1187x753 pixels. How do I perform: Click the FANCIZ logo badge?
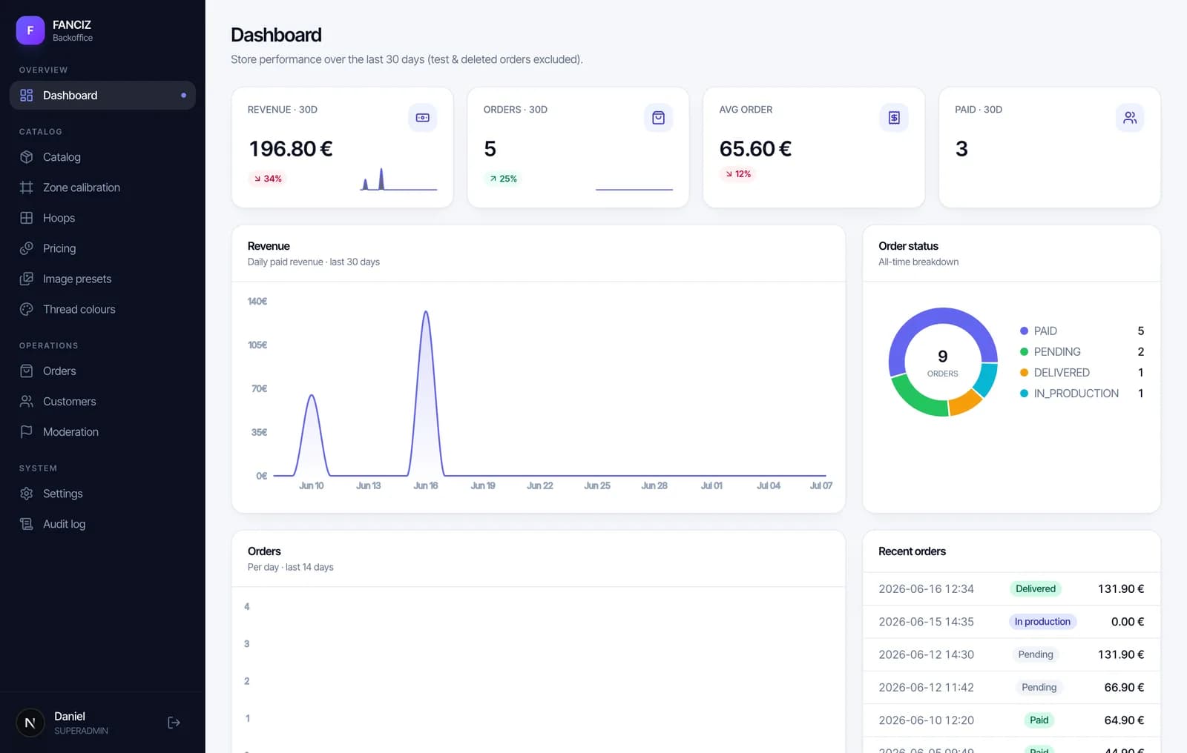pos(30,30)
